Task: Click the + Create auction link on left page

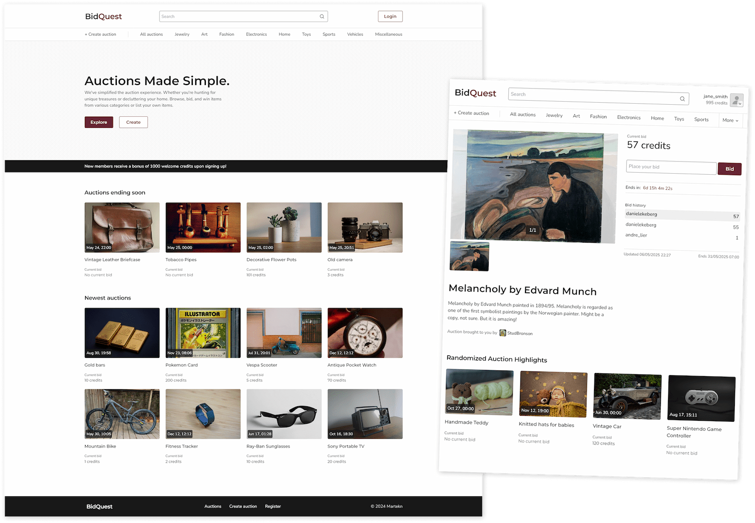Action: click(100, 34)
